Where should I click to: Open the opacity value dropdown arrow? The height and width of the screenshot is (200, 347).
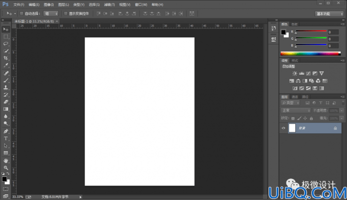pyautogui.click(x=342, y=111)
